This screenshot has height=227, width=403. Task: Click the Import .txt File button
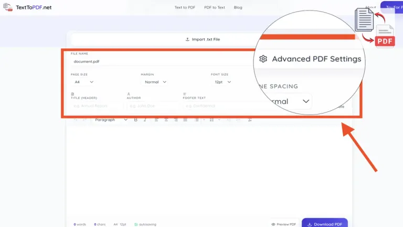pyautogui.click(x=202, y=39)
